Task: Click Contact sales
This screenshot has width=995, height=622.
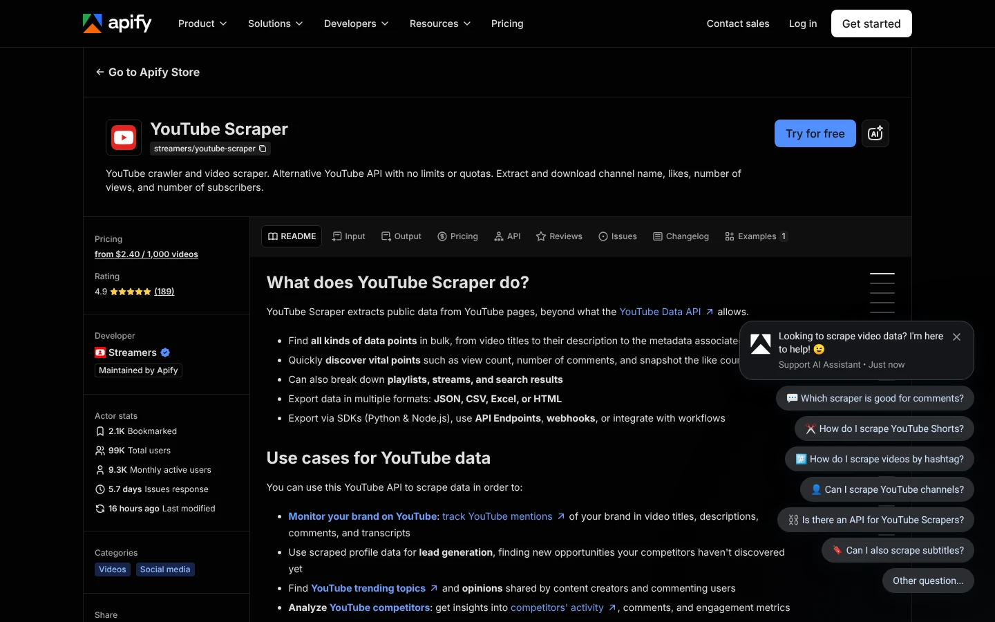Action: [738, 23]
